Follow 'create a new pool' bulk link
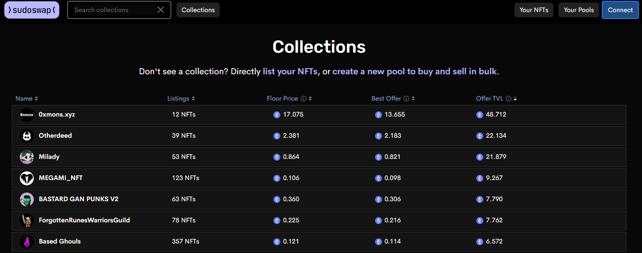Viewport: 642px width, 253px height. click(x=415, y=71)
